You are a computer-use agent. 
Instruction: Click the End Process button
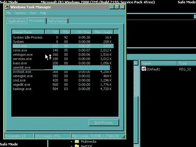pyautogui.click(x=104, y=123)
